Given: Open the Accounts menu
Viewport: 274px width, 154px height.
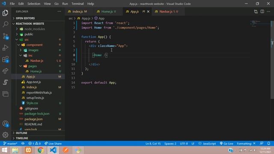Looking at the screenshot, I should (5, 124).
